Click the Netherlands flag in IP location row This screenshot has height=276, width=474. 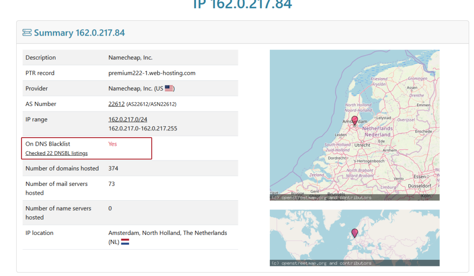125,242
